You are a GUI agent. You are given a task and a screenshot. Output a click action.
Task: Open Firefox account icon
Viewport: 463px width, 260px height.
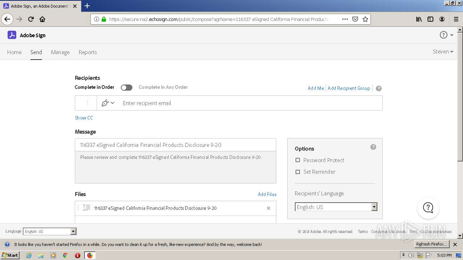[442, 19]
